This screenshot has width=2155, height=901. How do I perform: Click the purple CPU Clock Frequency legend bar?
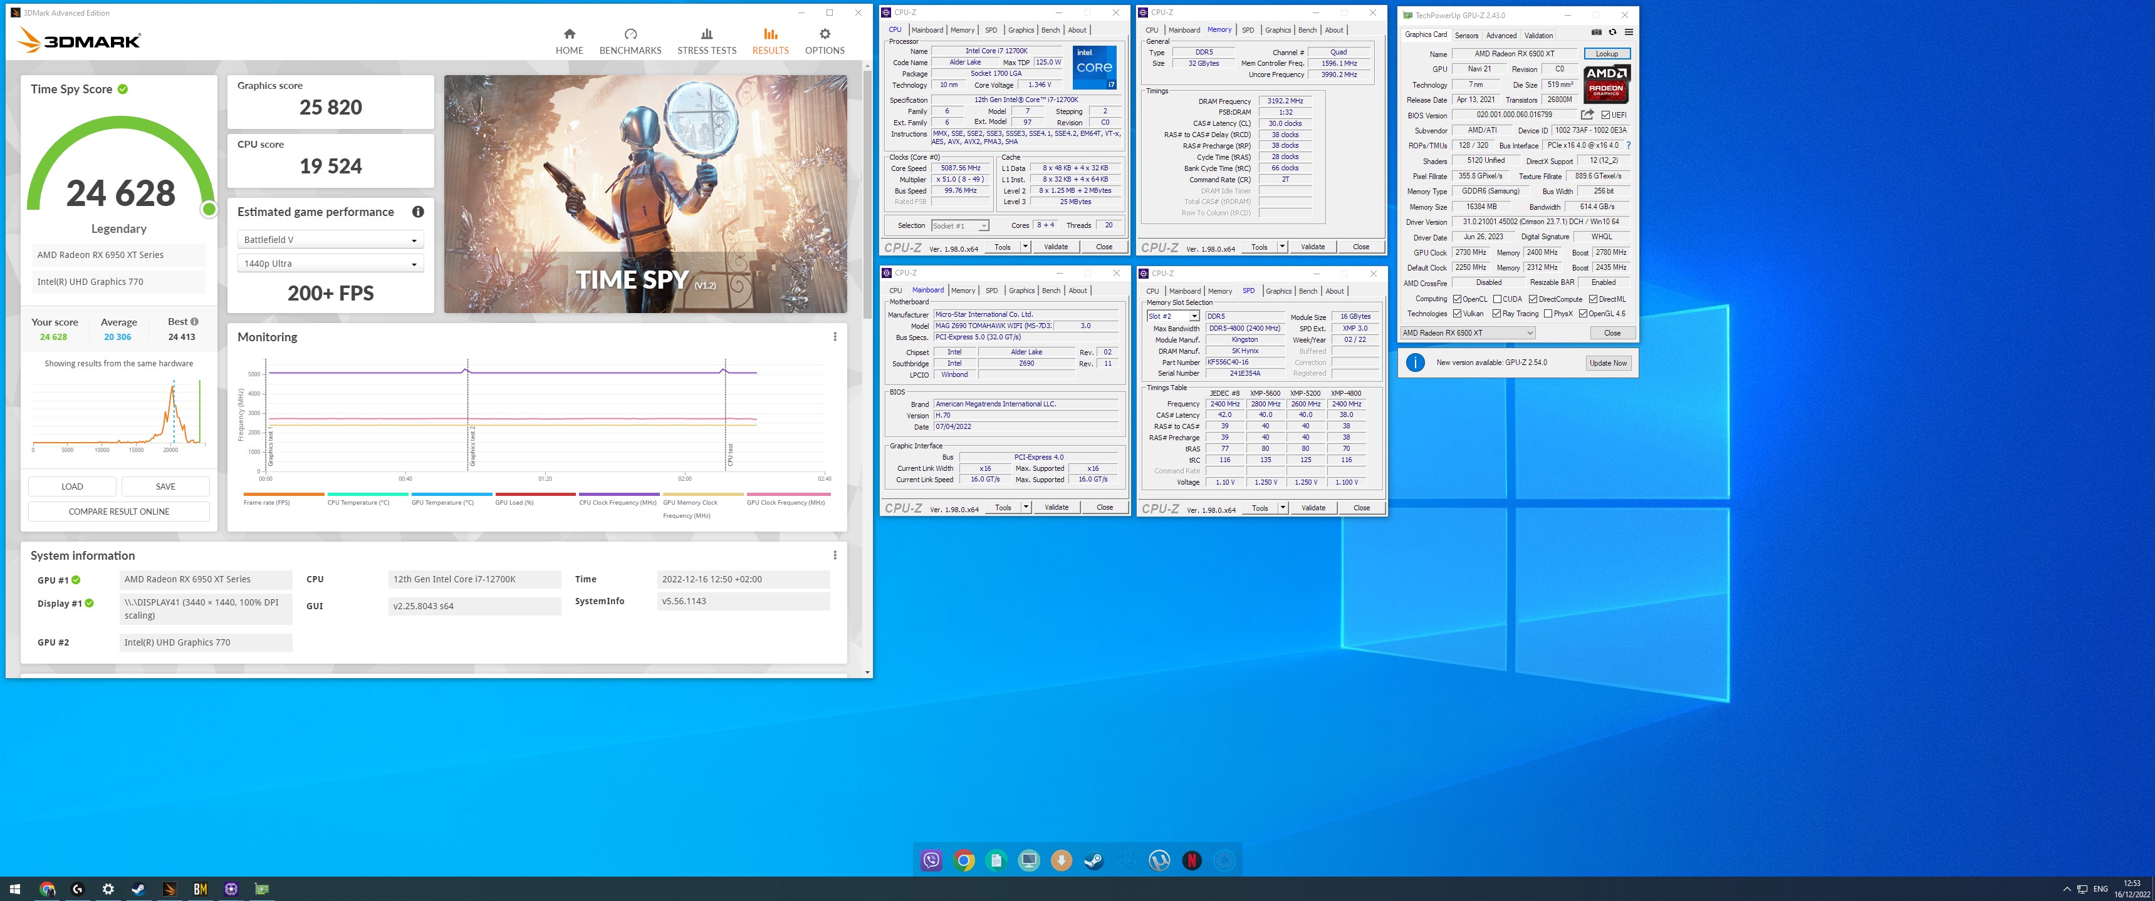pos(619,494)
